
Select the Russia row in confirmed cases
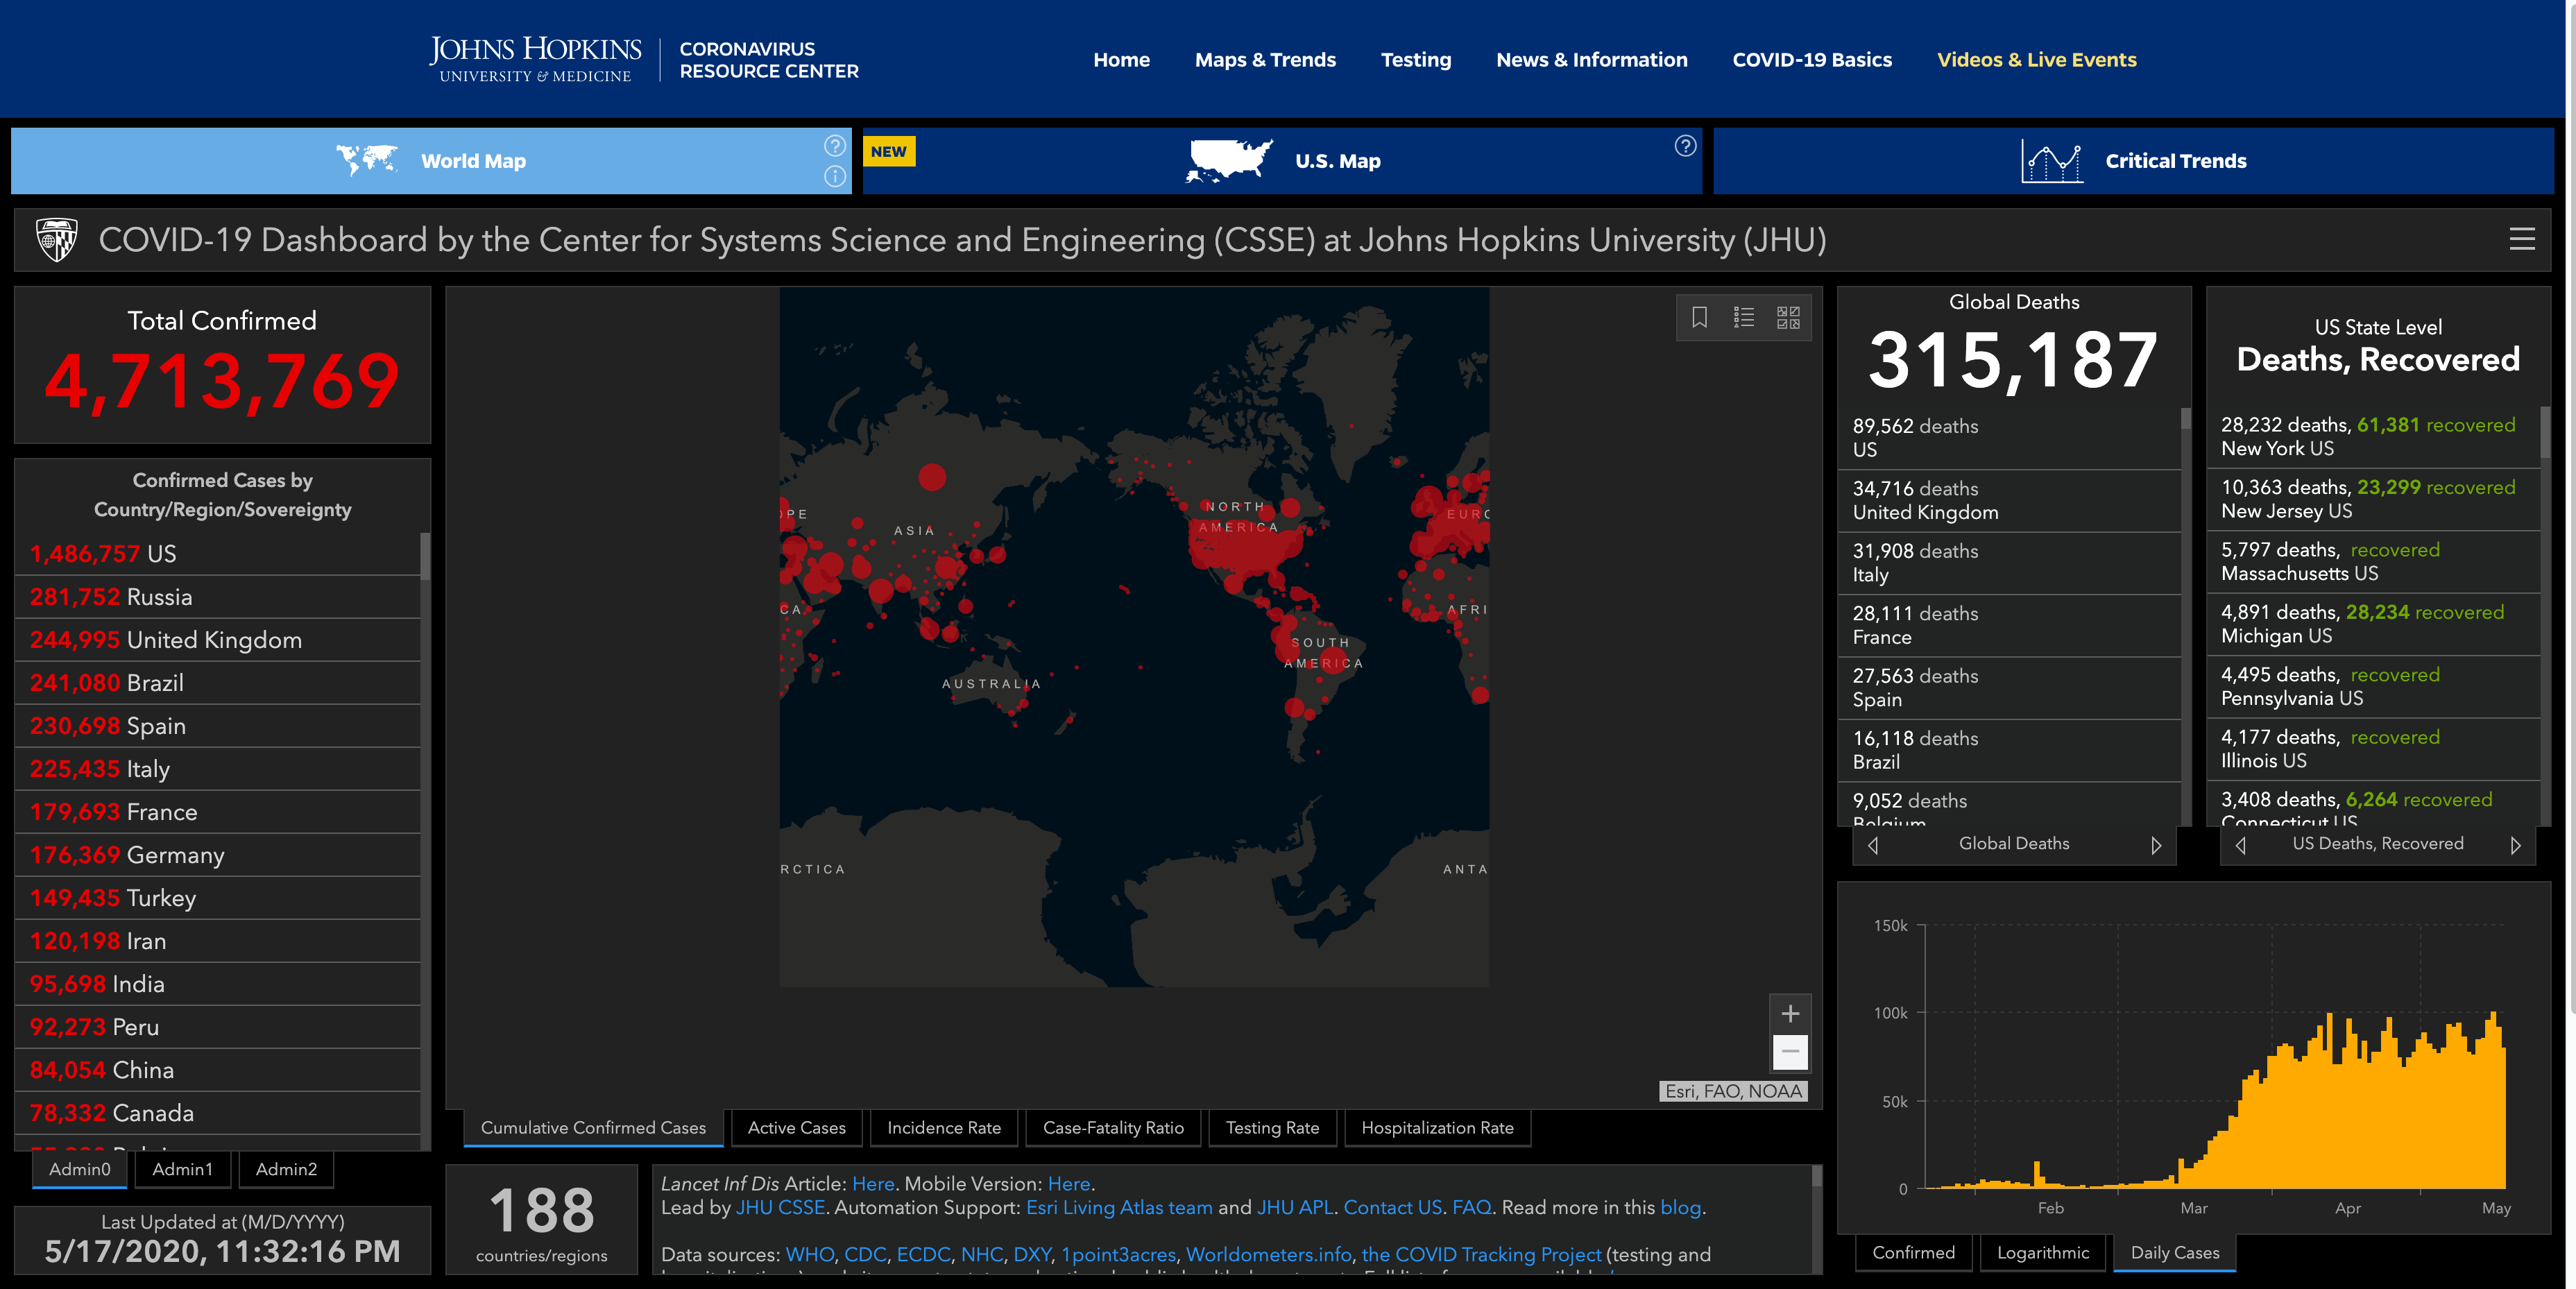217,597
